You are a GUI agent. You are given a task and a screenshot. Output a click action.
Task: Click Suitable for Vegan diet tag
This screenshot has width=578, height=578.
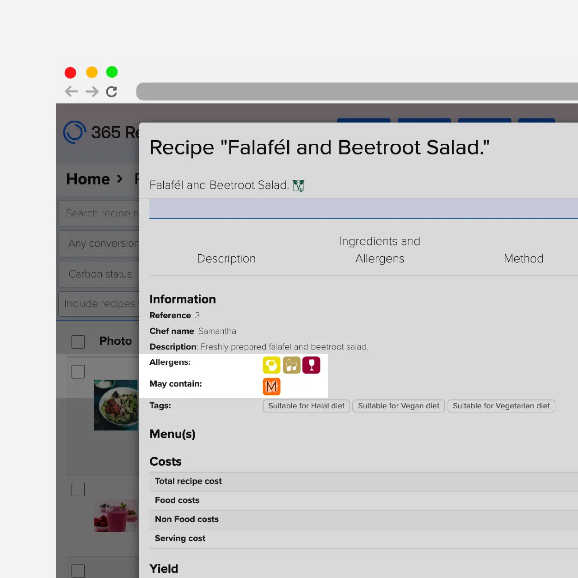(x=399, y=406)
